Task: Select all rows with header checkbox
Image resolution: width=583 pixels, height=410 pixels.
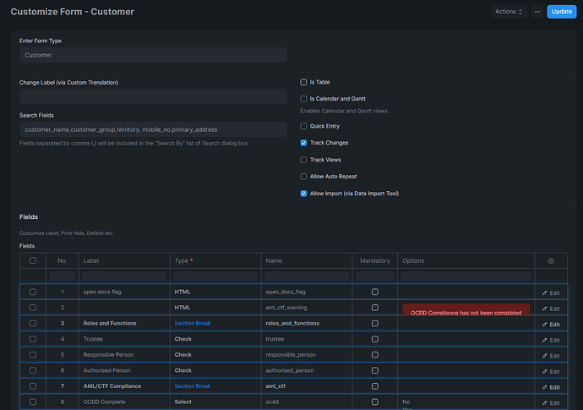Action: (33, 260)
